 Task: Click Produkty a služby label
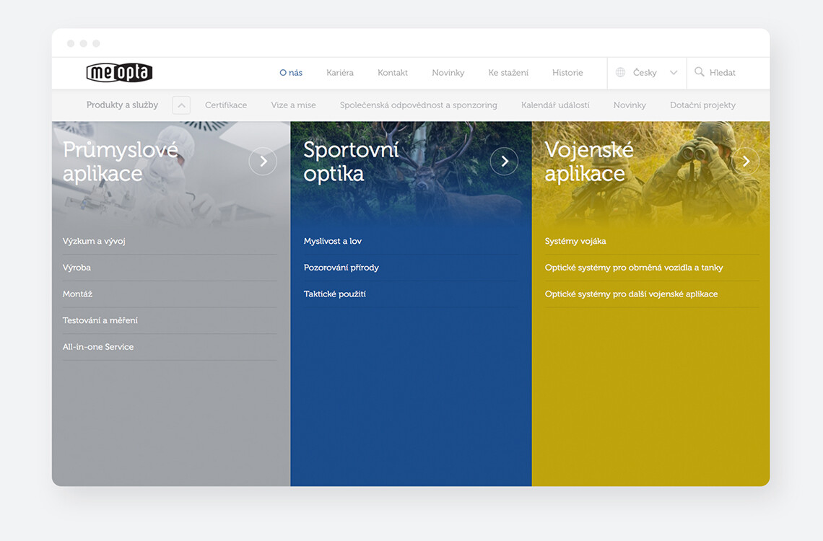(122, 105)
